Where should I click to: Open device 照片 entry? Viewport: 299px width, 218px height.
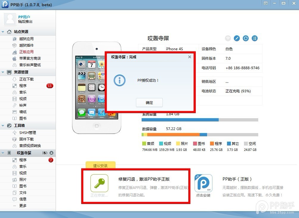23,180
